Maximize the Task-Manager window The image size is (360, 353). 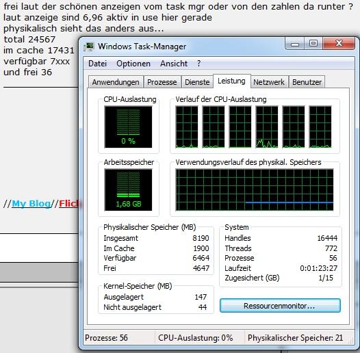(313, 44)
